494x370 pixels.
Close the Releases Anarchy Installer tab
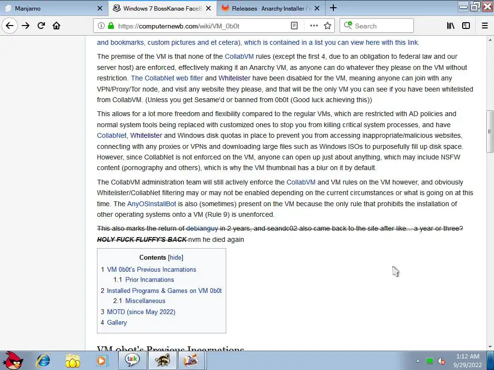(317, 9)
